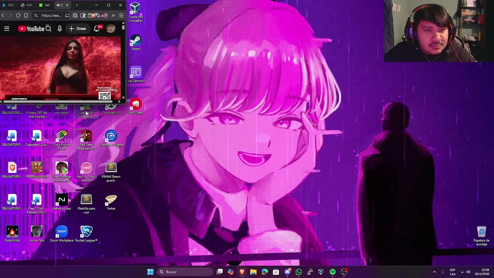This screenshot has width=494, height=278.
Task: Select the Papelera de reciclaje icon
Action: point(481,236)
